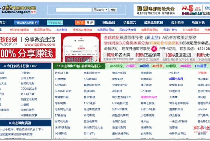Open the 给我留言 nav menu item

click(x=130, y=22)
